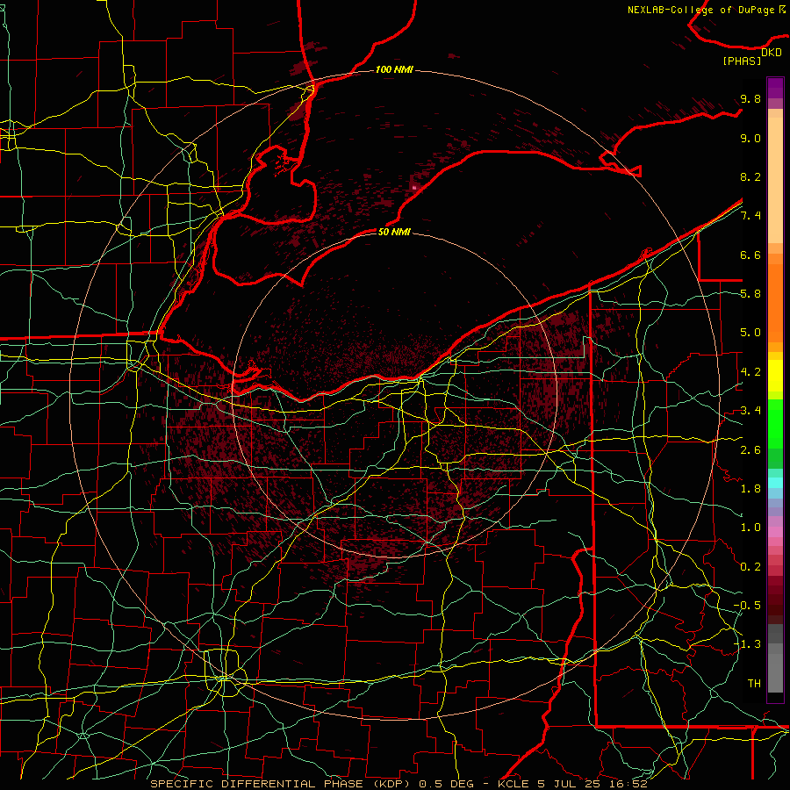The height and width of the screenshot is (790, 790).
Task: Click the TH threshold label
Action: [x=754, y=684]
